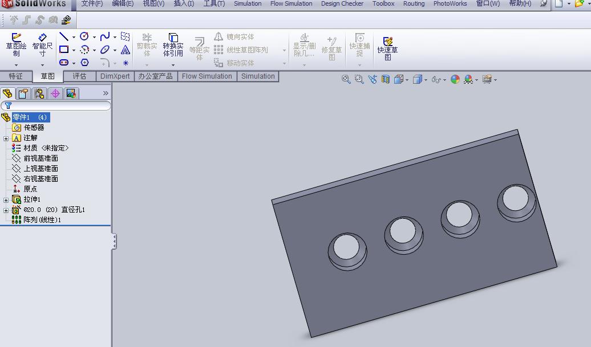Viewport: 591px width, 347px height.
Task: Open the Ellipse tool dropdown arrow
Action: [x=115, y=50]
